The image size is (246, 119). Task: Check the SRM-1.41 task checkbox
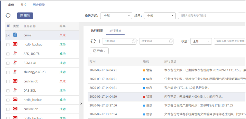pos(8,63)
